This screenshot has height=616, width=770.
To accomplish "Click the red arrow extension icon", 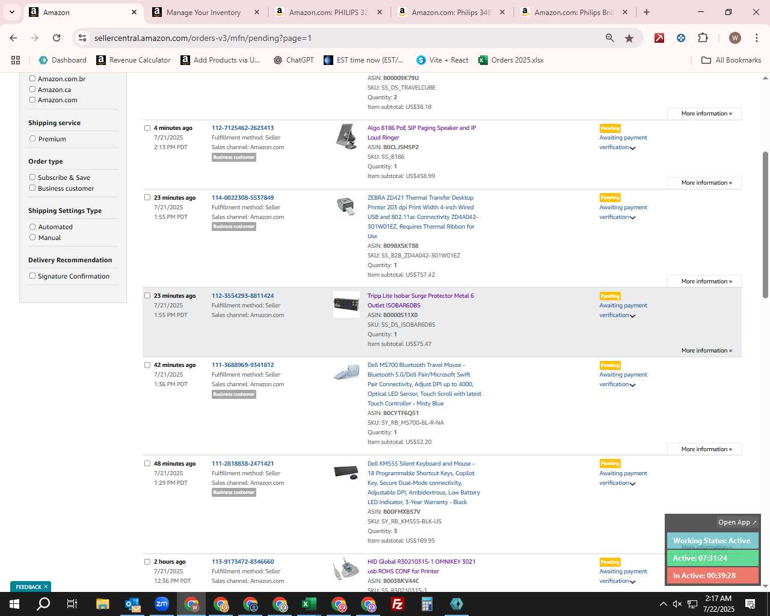I will pos(659,38).
